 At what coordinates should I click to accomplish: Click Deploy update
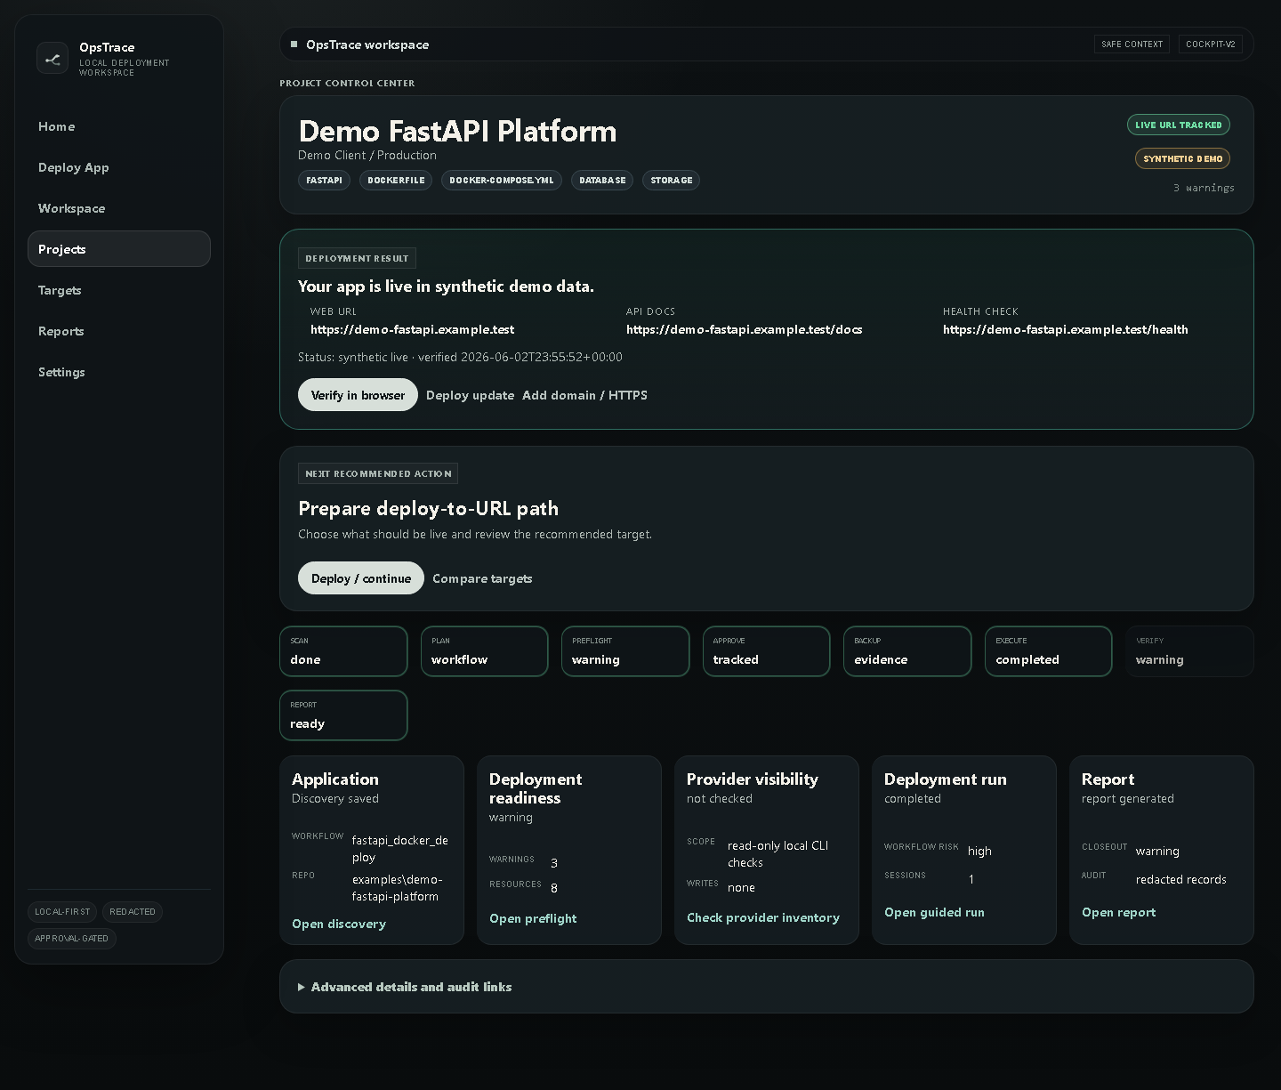pyautogui.click(x=470, y=395)
